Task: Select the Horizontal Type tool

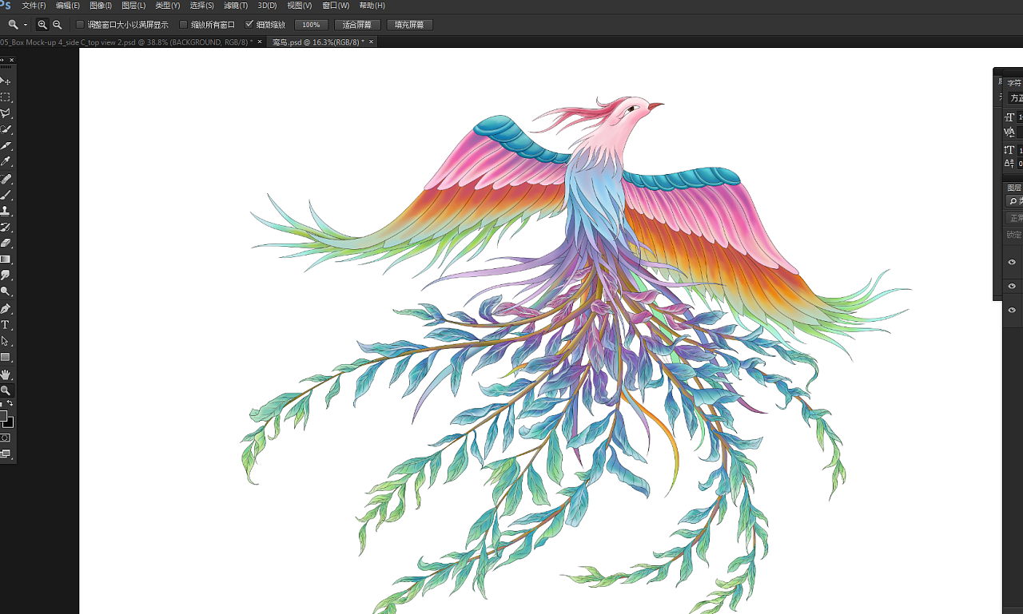Action: pyautogui.click(x=6, y=324)
